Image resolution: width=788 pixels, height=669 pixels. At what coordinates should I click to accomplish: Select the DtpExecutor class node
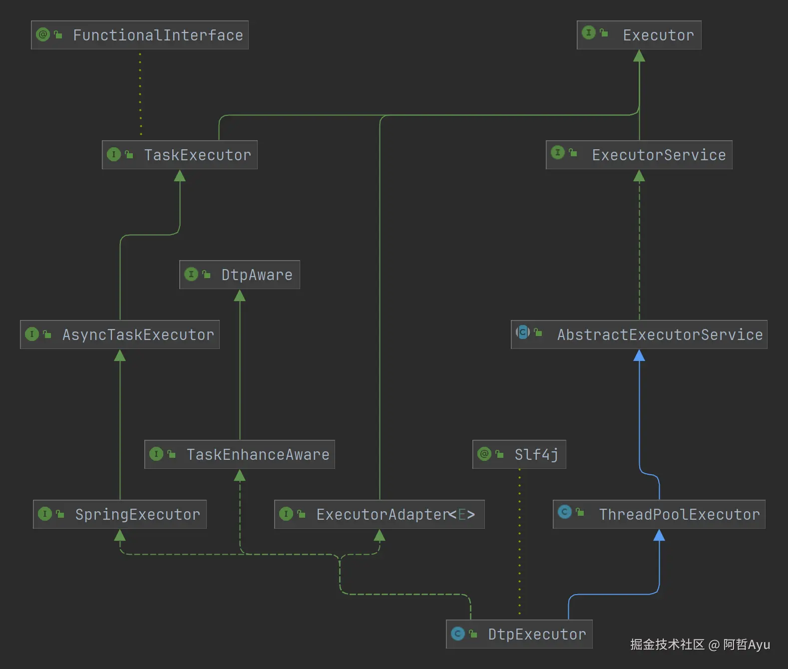519,634
